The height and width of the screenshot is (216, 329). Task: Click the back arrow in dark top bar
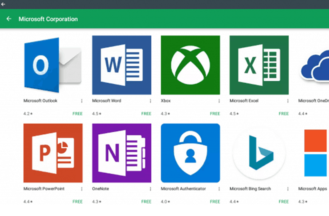coord(3,4)
